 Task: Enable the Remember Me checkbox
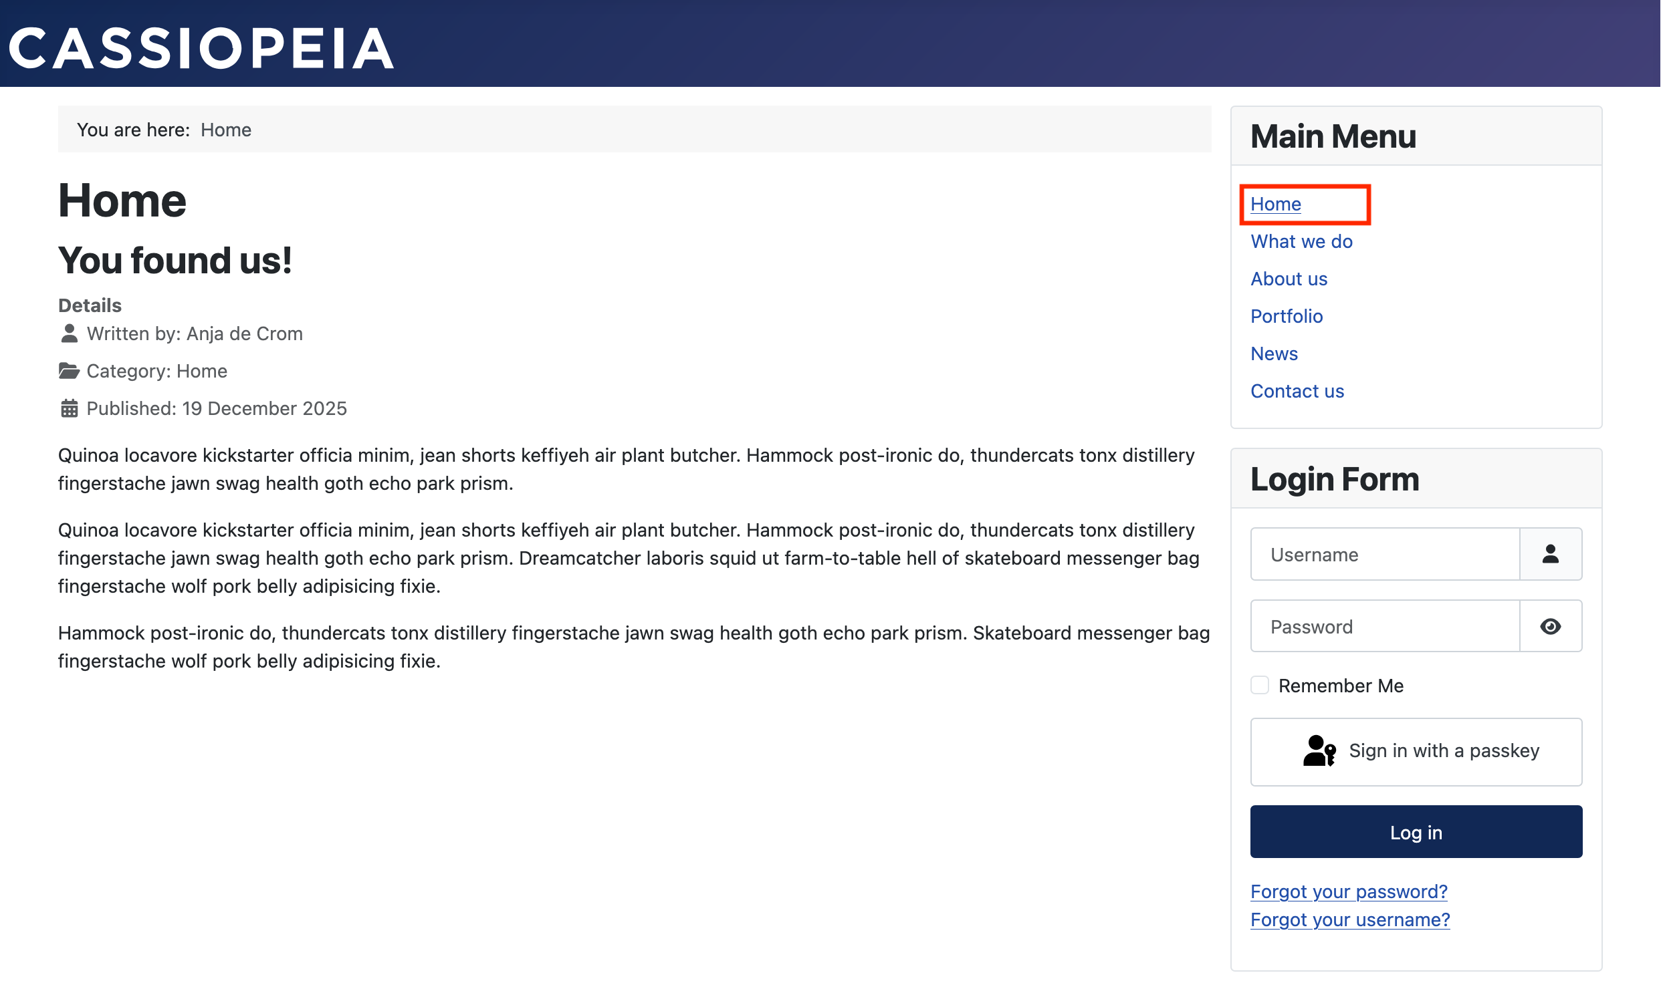click(x=1260, y=685)
